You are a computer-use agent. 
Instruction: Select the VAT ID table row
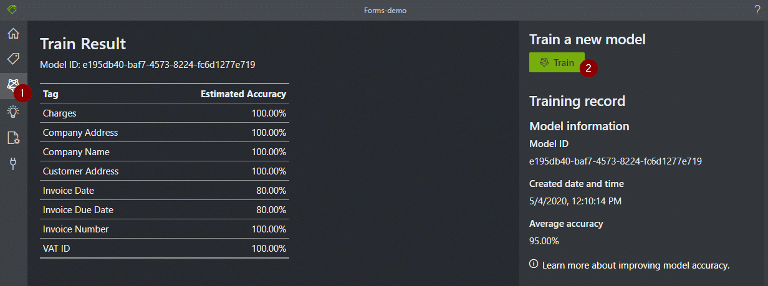point(164,249)
